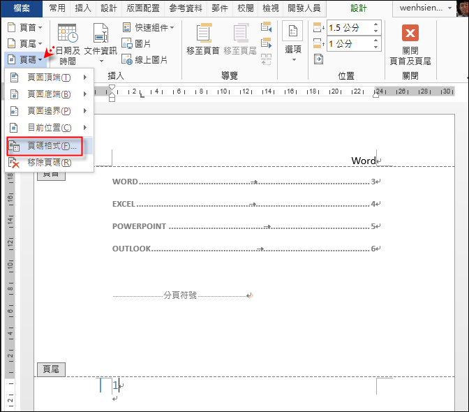Click the header from top distance icon

coord(318,27)
